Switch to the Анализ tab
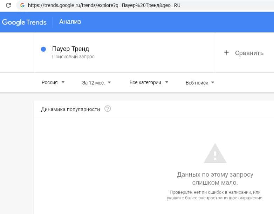This screenshot has width=274, height=214. pos(70,22)
